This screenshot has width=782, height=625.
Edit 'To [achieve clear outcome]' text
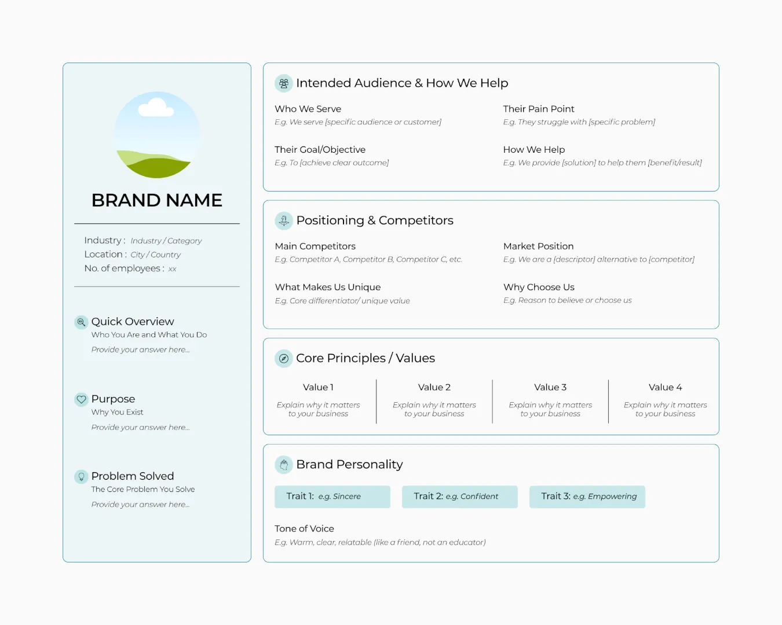point(332,163)
